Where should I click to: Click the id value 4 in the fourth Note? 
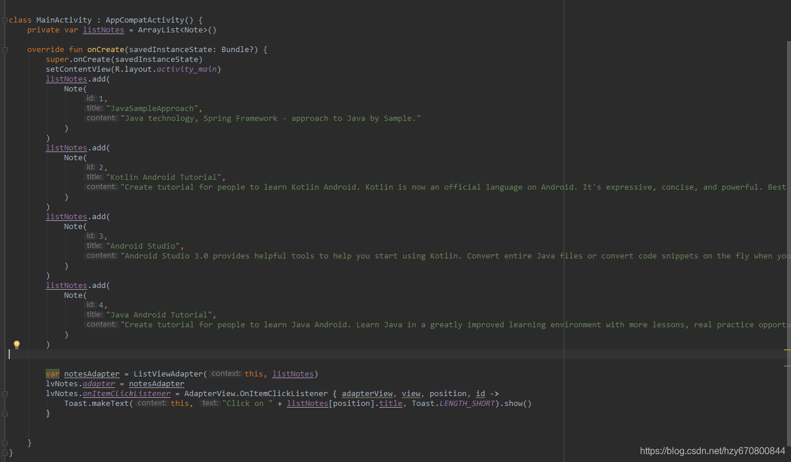pos(101,305)
